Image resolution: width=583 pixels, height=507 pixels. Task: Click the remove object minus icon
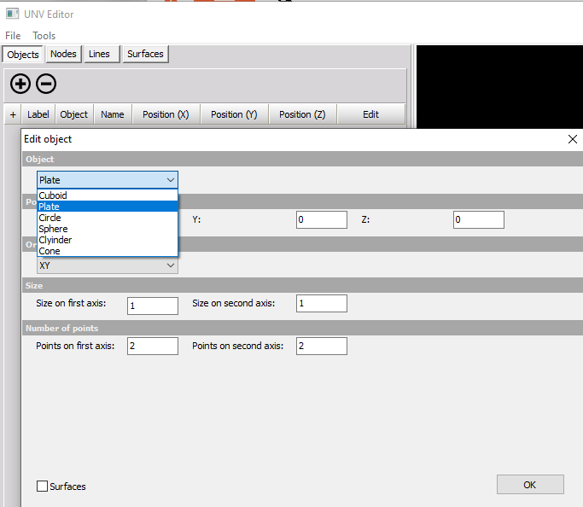click(46, 84)
